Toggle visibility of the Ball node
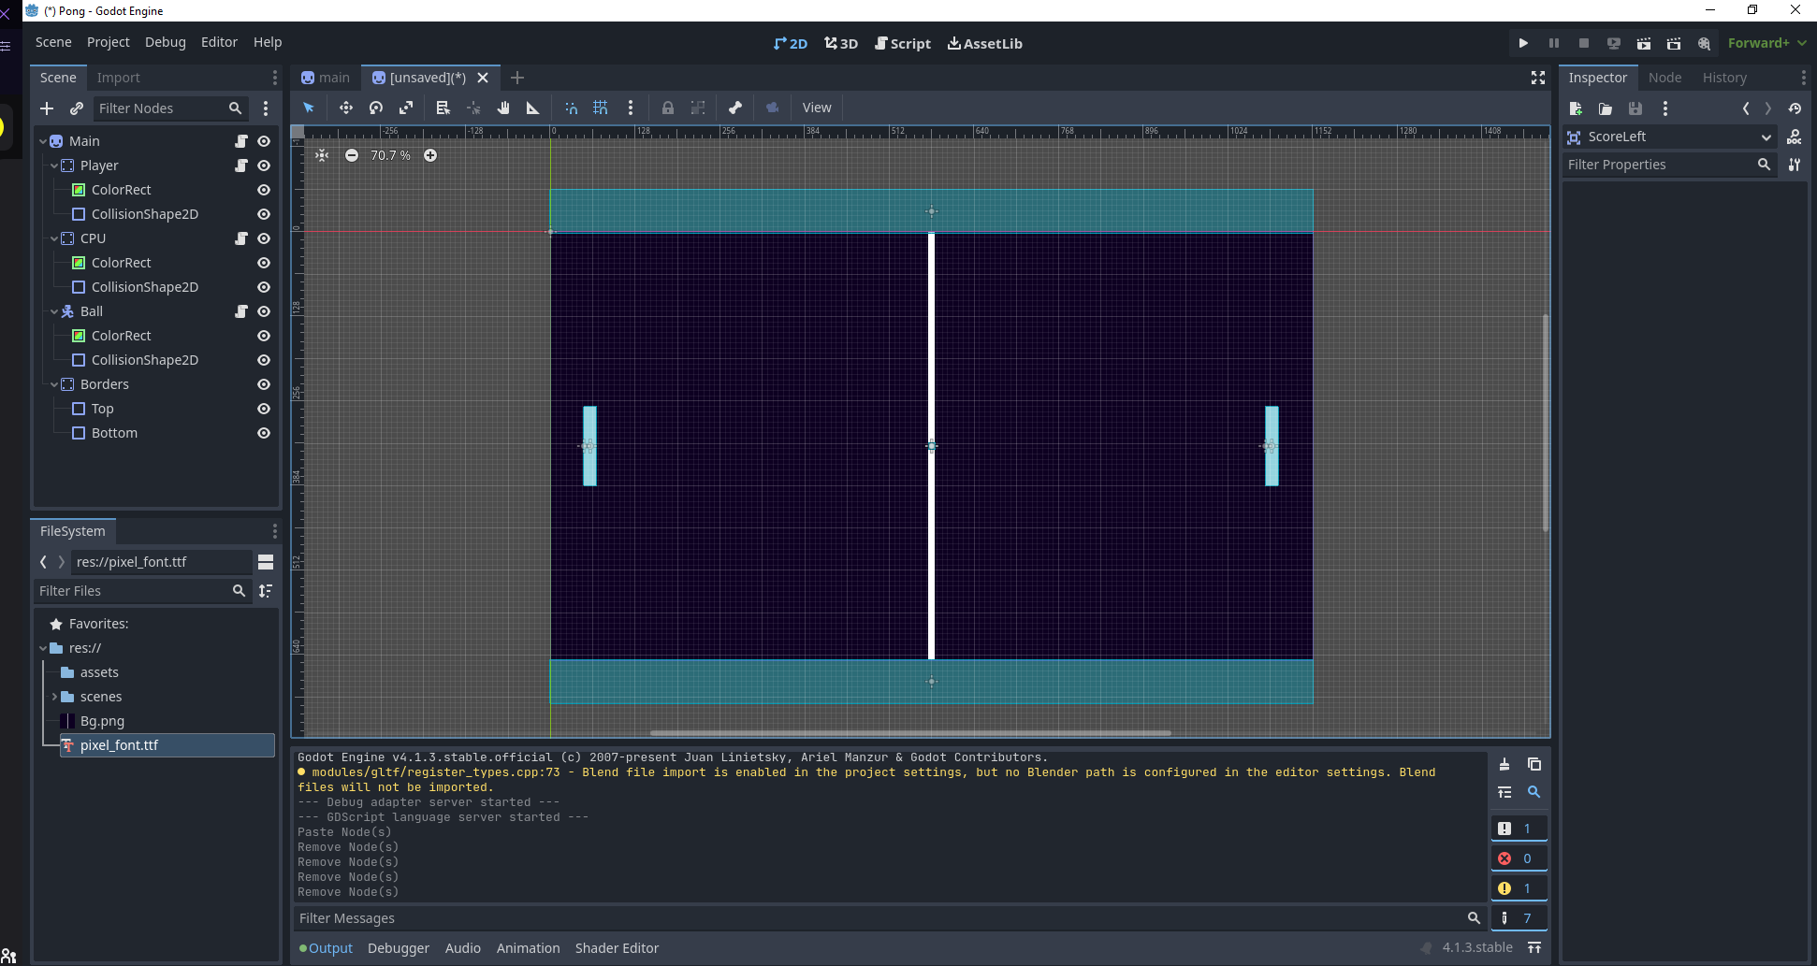 264,311
